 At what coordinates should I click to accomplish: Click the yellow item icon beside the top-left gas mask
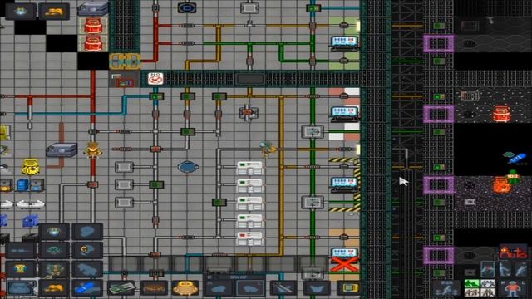pos(54,12)
